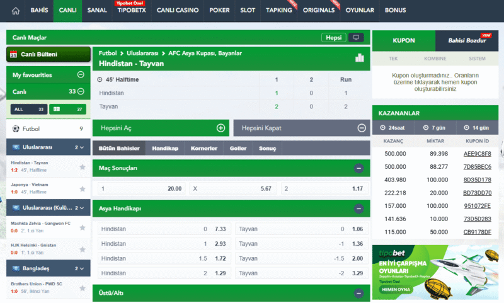Click the Futbol breadcrumb link
This screenshot has width=504, height=303.
pyautogui.click(x=108, y=54)
